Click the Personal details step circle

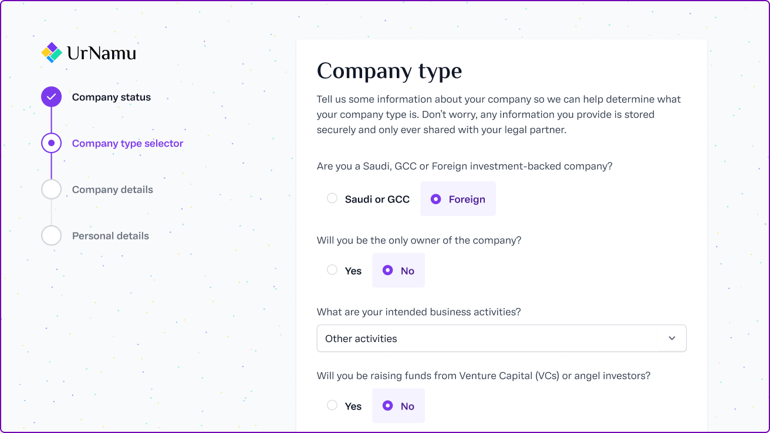tap(52, 236)
